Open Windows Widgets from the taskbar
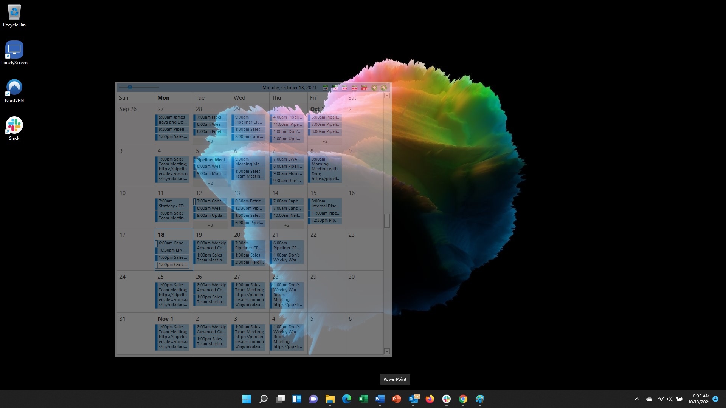The height and width of the screenshot is (408, 726). point(297,399)
